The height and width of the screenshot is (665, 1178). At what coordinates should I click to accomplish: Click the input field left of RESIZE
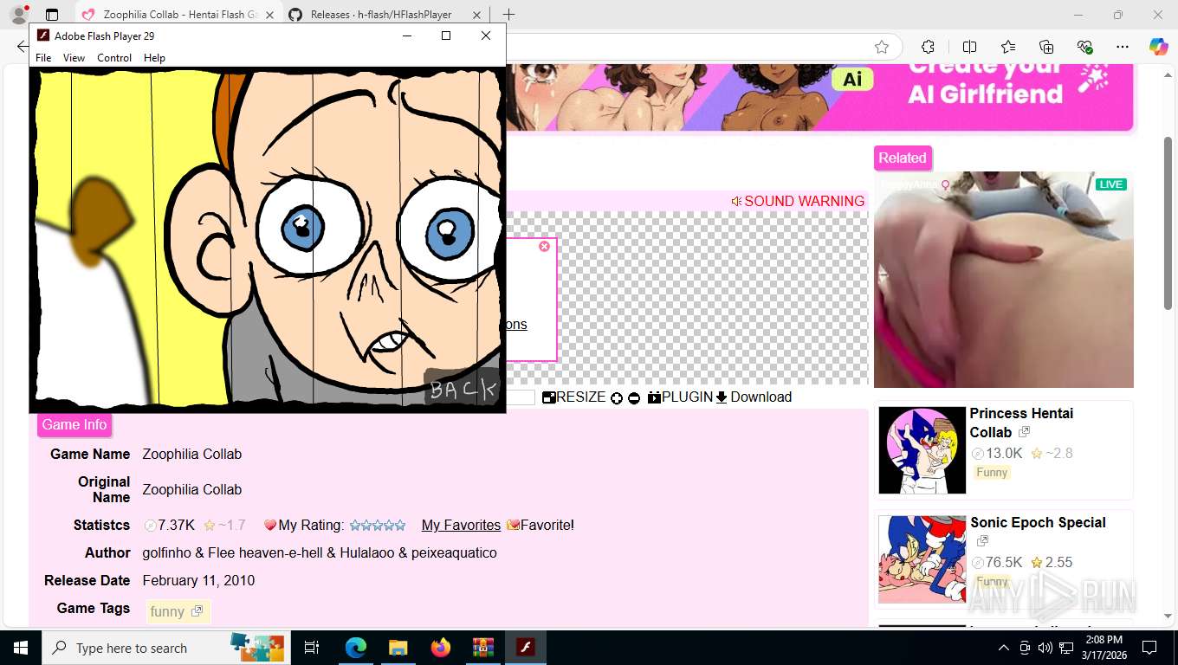(521, 397)
